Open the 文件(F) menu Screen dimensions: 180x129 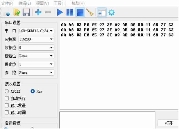click(x=7, y=3)
